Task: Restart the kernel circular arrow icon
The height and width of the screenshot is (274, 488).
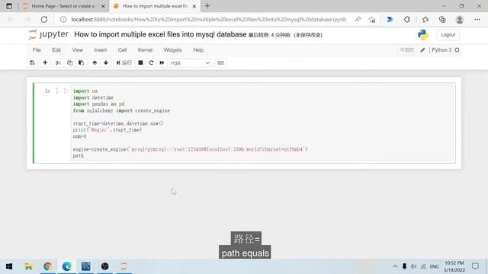Action: [x=151, y=62]
